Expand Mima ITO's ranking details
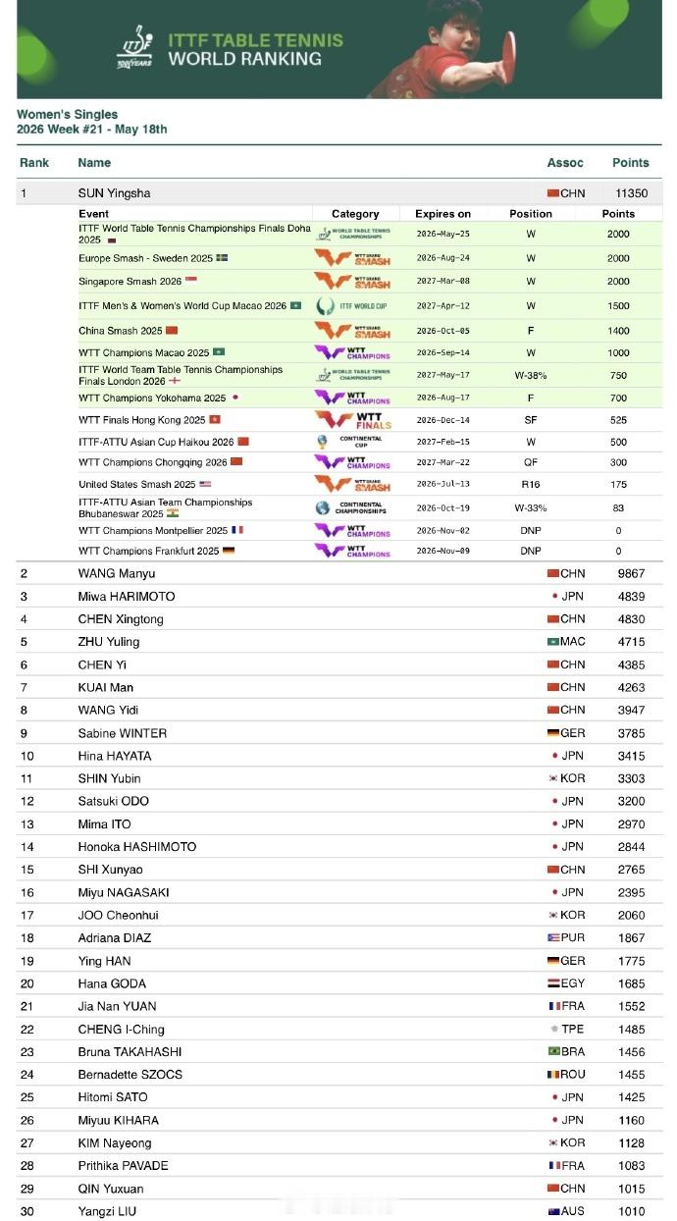Image resolution: width=677 pixels, height=1221 pixels. [x=338, y=824]
